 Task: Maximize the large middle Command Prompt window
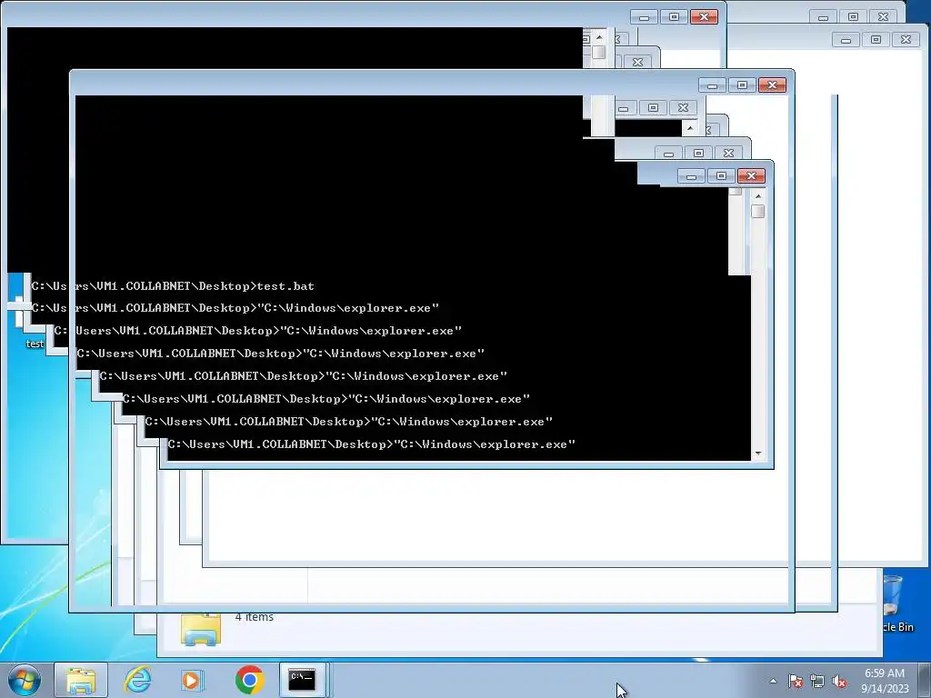742,85
